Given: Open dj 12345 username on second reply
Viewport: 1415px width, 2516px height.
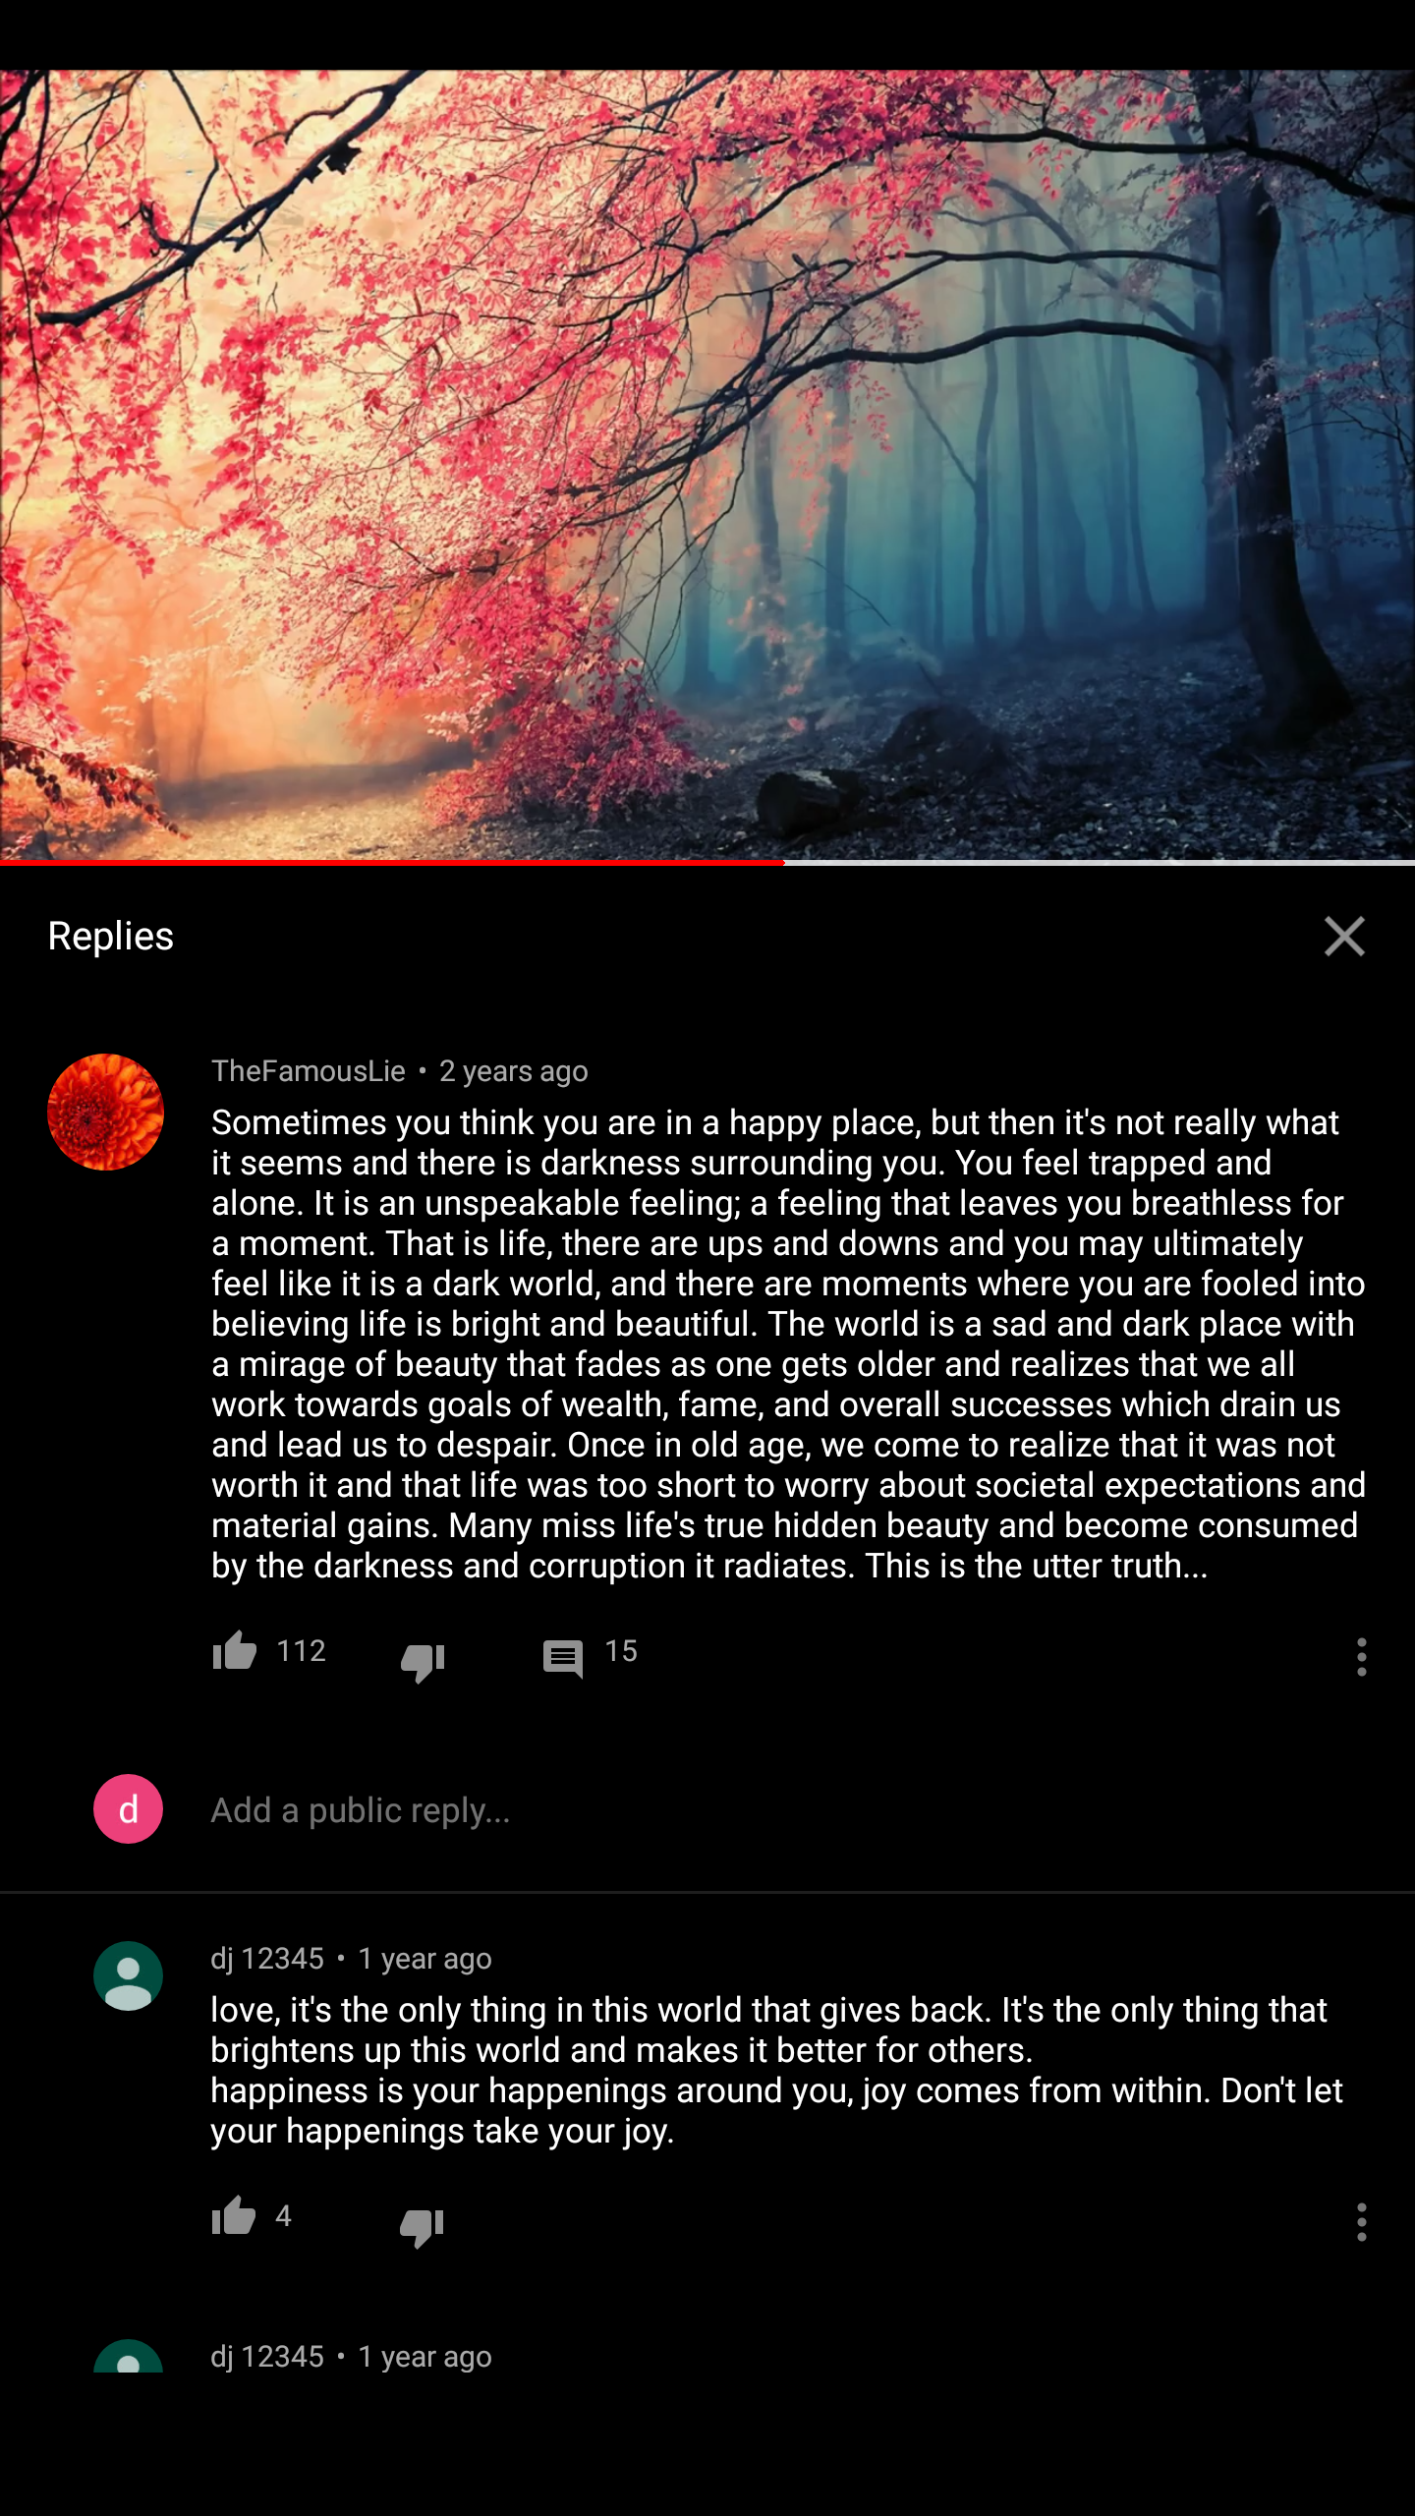Looking at the screenshot, I should point(267,2356).
